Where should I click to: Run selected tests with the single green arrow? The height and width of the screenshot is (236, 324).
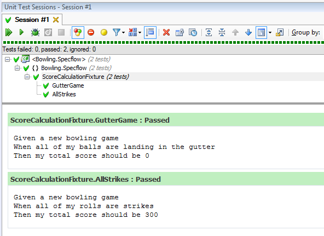point(21,32)
